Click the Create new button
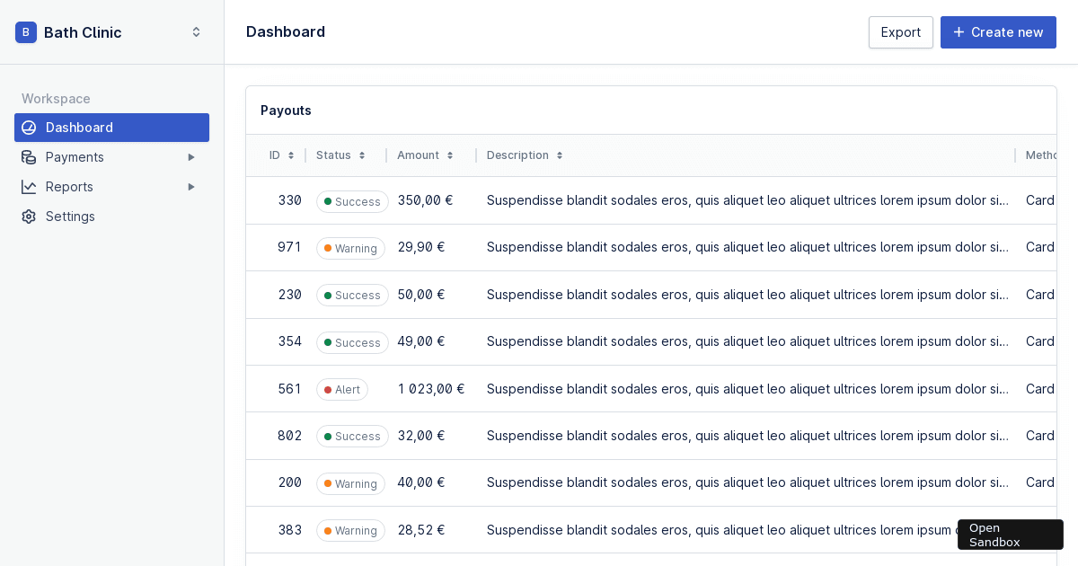 point(998,32)
